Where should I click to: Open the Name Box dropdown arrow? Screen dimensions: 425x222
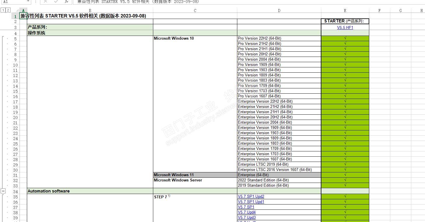pos(28,1)
